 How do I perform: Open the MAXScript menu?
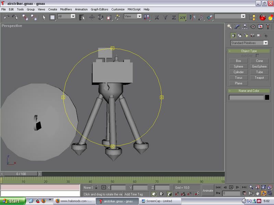click(x=134, y=10)
